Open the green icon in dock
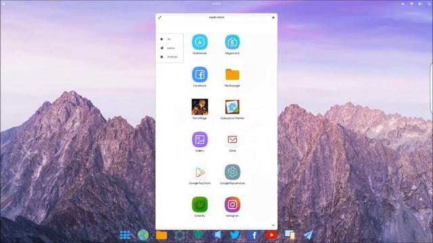This screenshot has height=243, width=433. 198,235
